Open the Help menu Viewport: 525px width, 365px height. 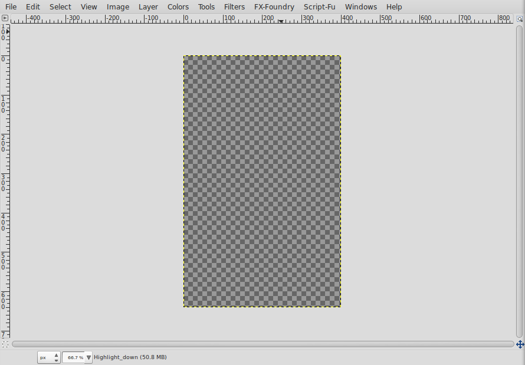394,6
